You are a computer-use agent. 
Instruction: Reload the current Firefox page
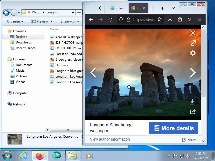[x=110, y=19]
